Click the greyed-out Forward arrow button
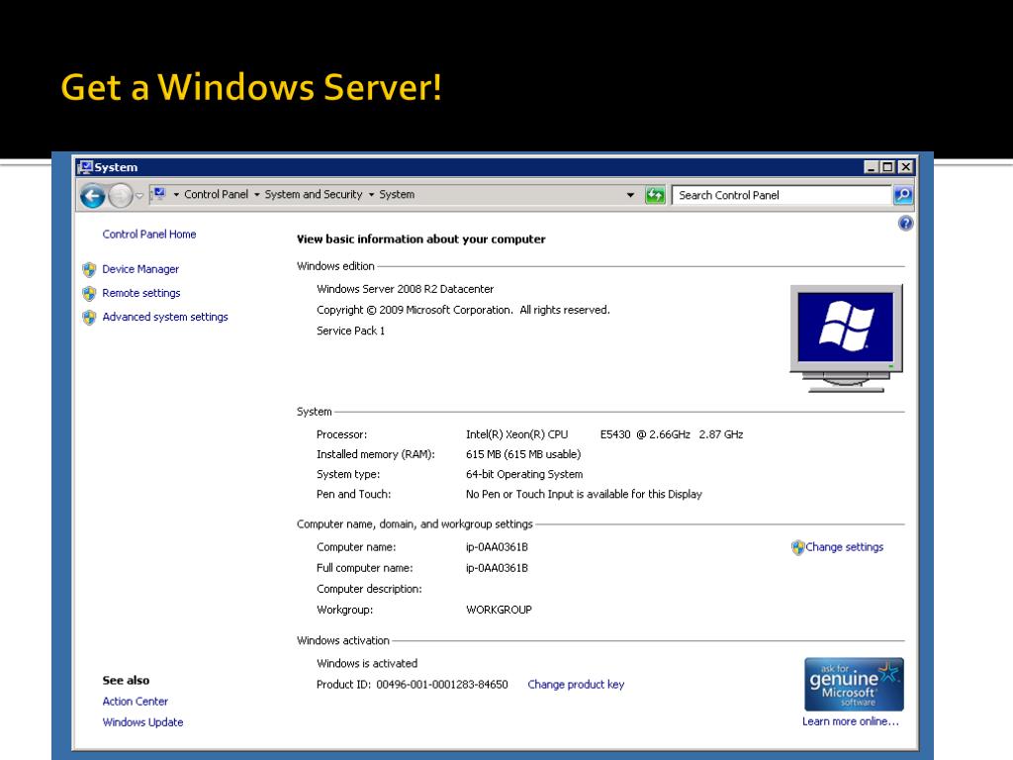This screenshot has width=1013, height=760. [120, 195]
